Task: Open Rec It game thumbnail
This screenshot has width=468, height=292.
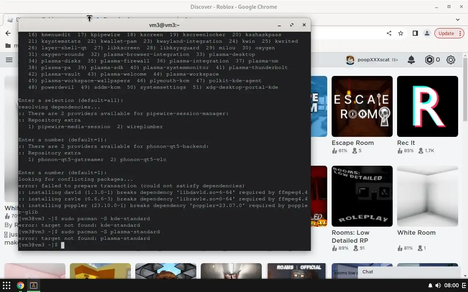Action: click(427, 106)
